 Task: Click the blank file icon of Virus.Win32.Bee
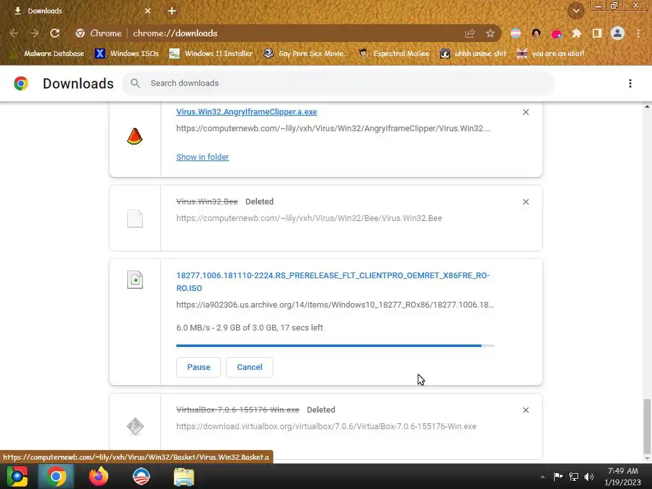[x=135, y=218]
